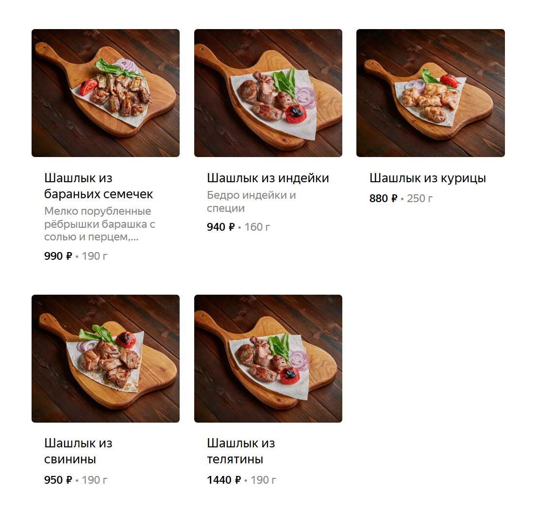
Task: Open the pork shashlik photo
Action: click(105, 358)
